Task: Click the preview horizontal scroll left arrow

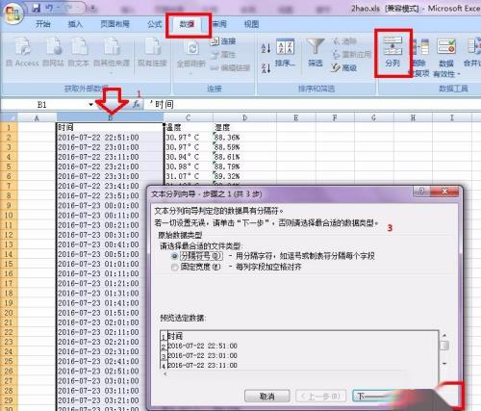Action: tap(165, 373)
